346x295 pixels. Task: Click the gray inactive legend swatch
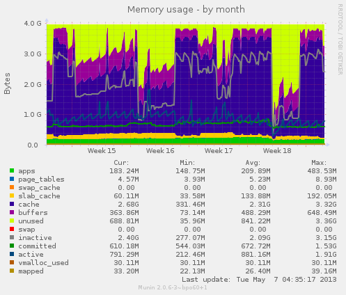tap(12, 237)
